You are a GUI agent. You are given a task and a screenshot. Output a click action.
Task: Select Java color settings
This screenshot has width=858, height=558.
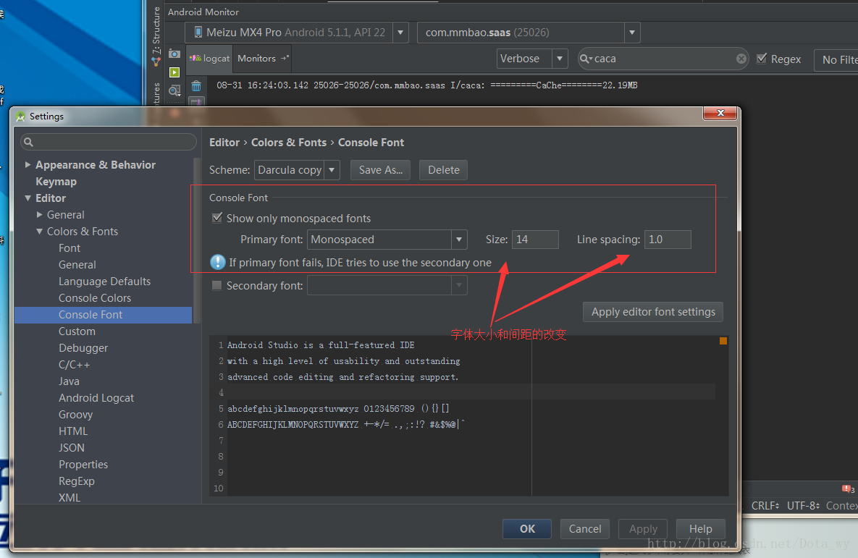point(69,381)
